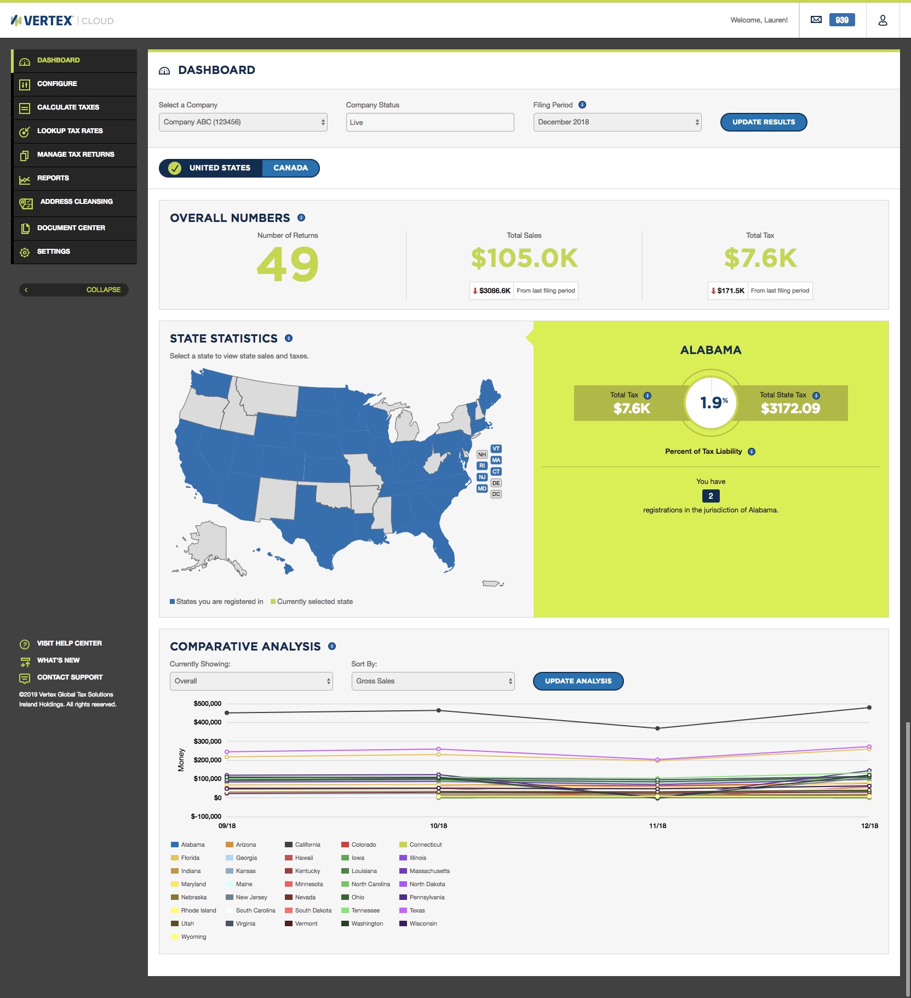Image resolution: width=911 pixels, height=998 pixels.
Task: Click the Manage Tax Returns icon
Action: (25, 155)
